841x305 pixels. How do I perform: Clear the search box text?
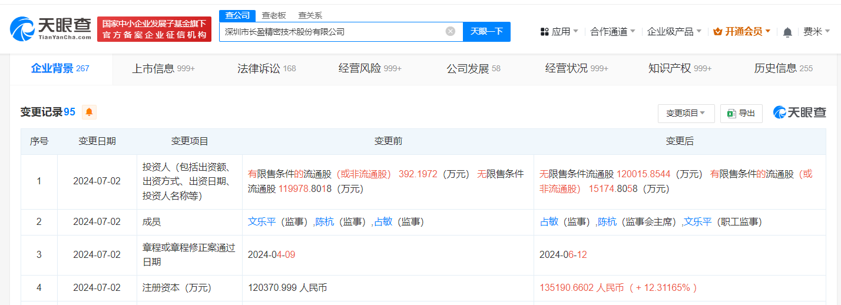[x=451, y=31]
